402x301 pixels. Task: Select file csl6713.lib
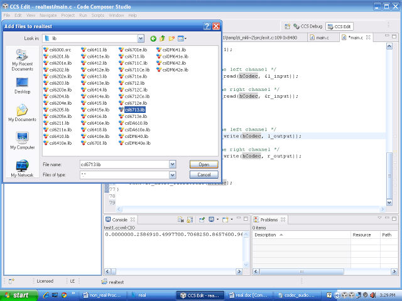133,110
